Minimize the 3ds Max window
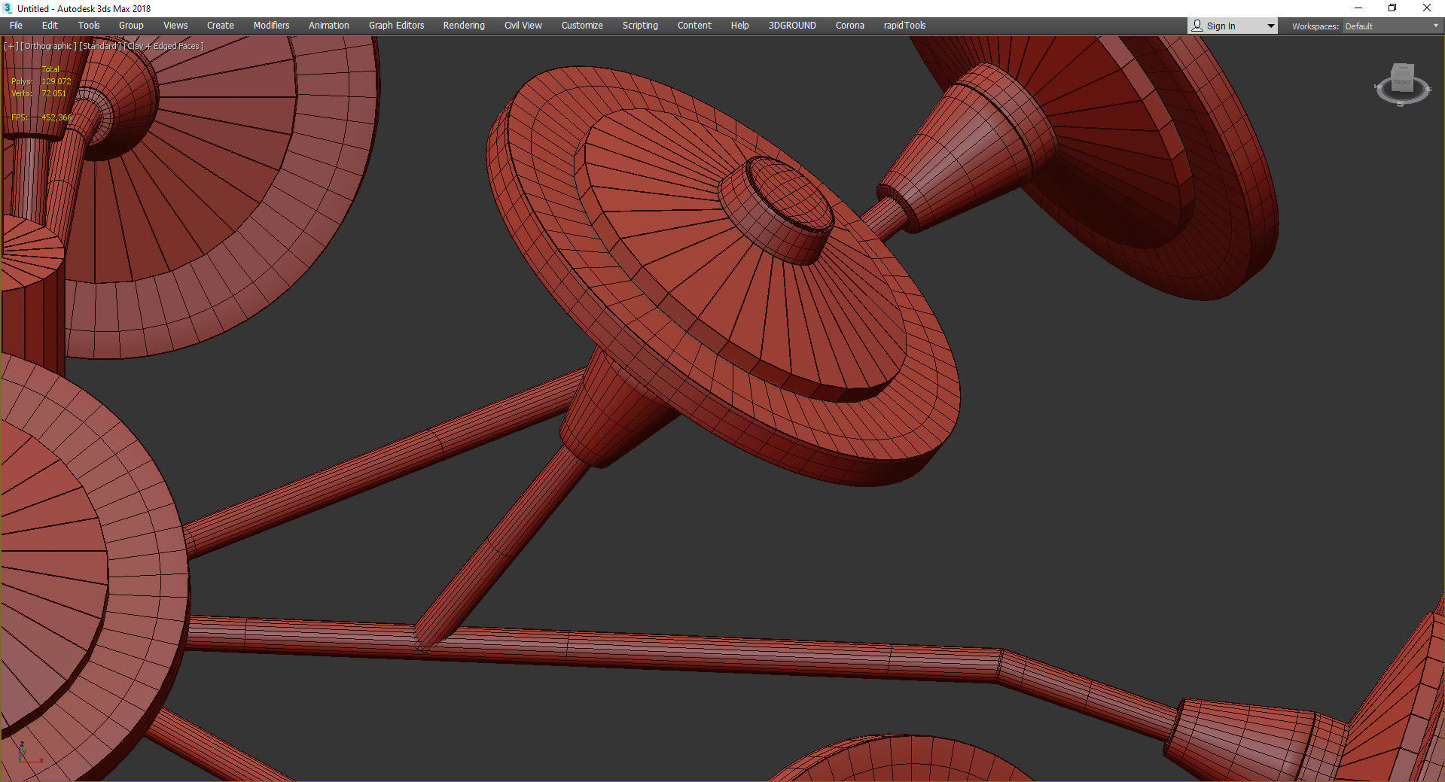Screen dimensions: 1445x782 point(1358,8)
